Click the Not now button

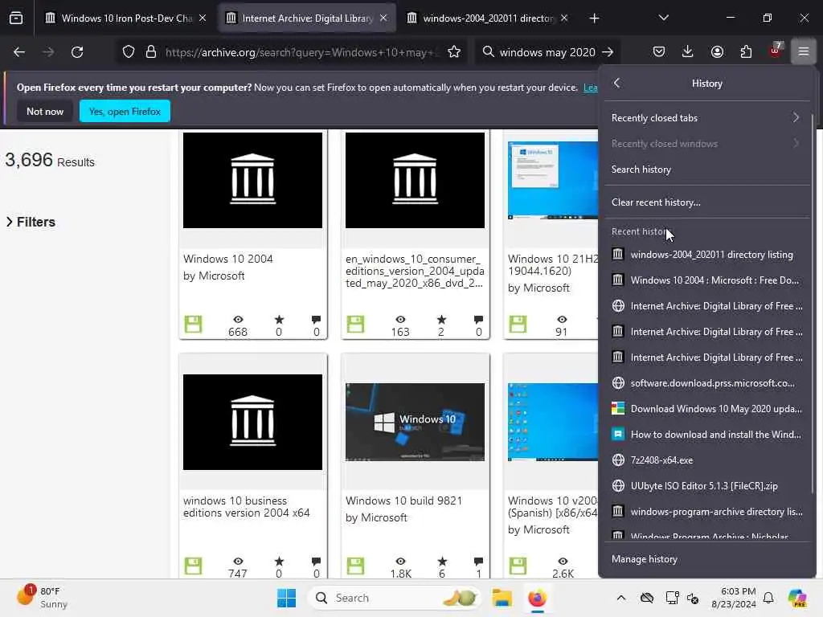pos(45,111)
